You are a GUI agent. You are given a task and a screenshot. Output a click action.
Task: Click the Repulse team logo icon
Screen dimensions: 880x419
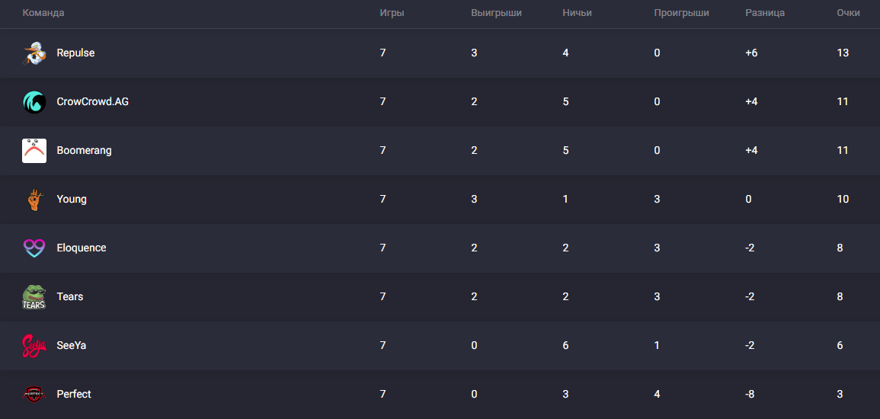[34, 53]
